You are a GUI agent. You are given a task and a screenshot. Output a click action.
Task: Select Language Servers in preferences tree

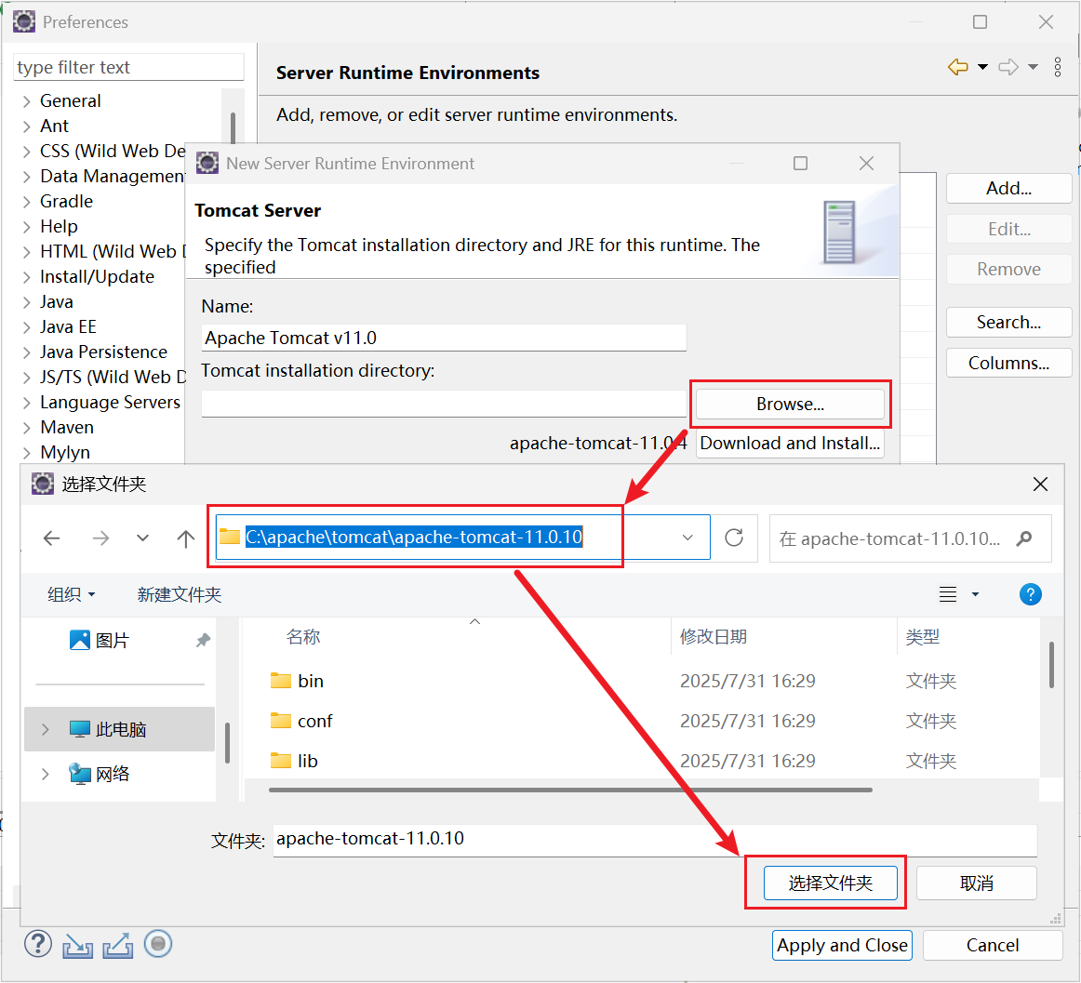[111, 403]
